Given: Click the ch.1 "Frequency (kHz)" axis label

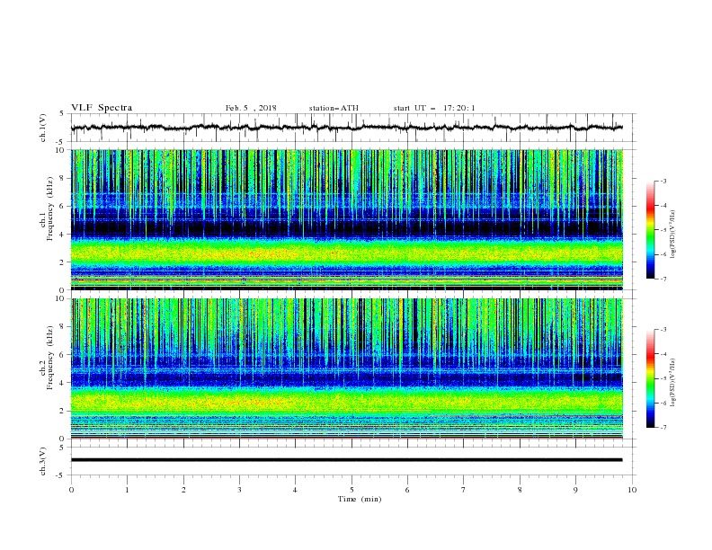Looking at the screenshot, I should pos(51,207).
